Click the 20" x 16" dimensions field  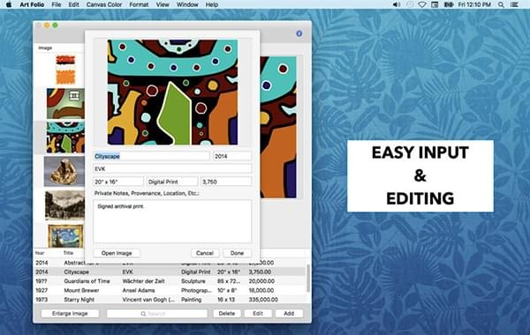point(118,182)
